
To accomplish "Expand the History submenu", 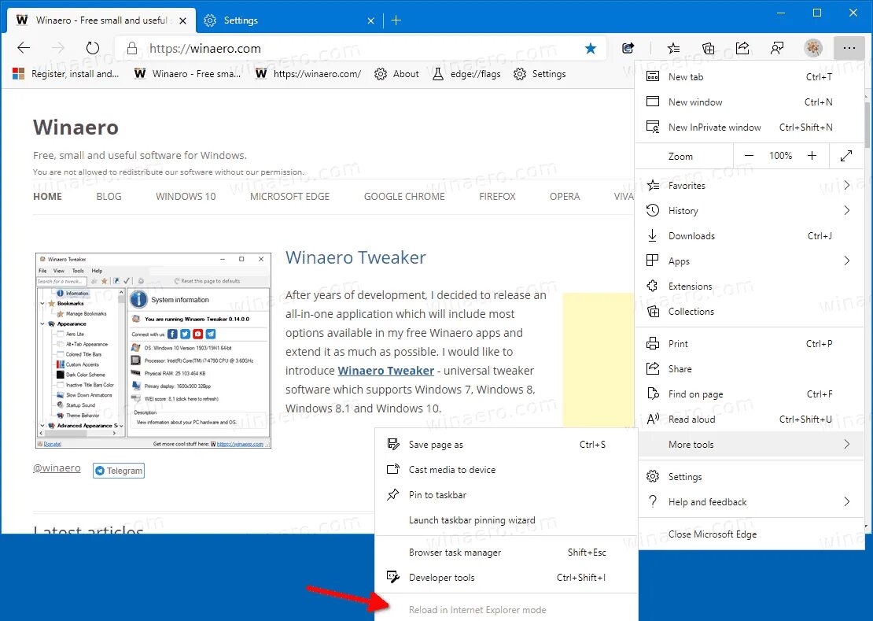I will (750, 210).
